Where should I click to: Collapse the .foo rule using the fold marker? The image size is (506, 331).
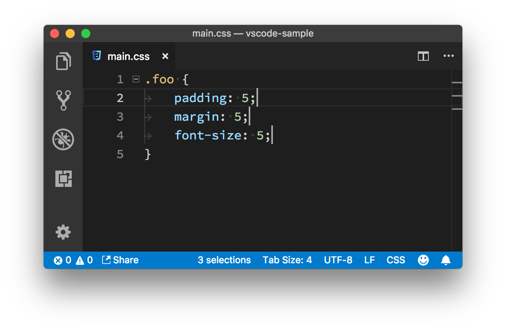click(x=136, y=79)
